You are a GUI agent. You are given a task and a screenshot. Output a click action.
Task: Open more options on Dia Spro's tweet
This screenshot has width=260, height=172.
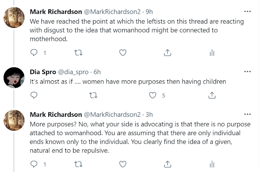247,72
